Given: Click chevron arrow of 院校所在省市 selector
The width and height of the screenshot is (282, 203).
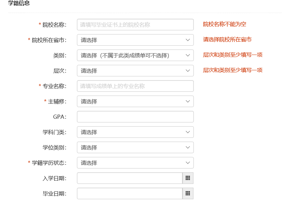Looking at the screenshot, I should coord(188,40).
